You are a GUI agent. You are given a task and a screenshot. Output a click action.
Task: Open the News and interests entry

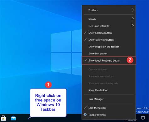tap(109, 26)
